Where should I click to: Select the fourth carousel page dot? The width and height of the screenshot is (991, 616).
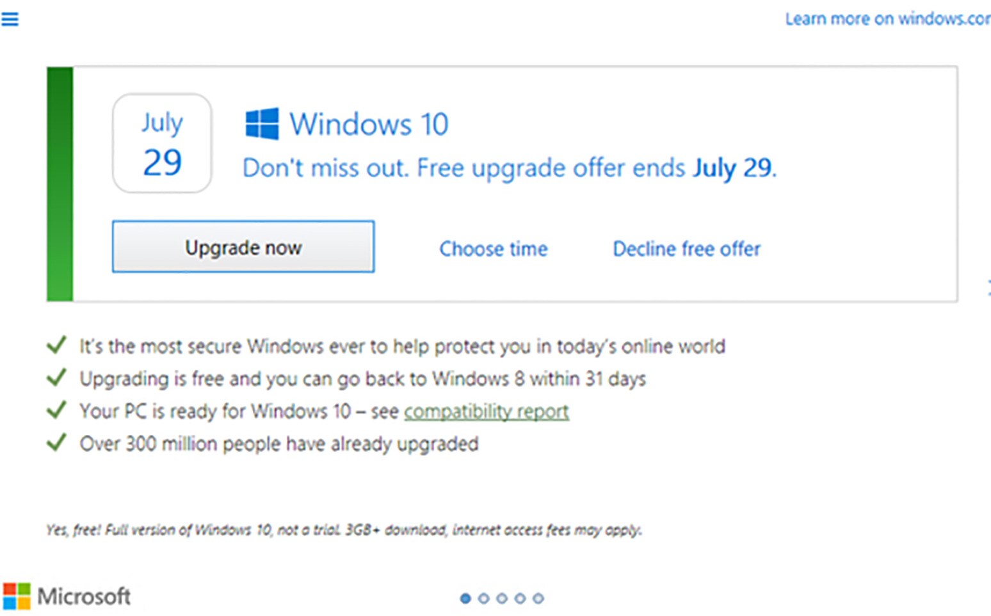pos(520,599)
